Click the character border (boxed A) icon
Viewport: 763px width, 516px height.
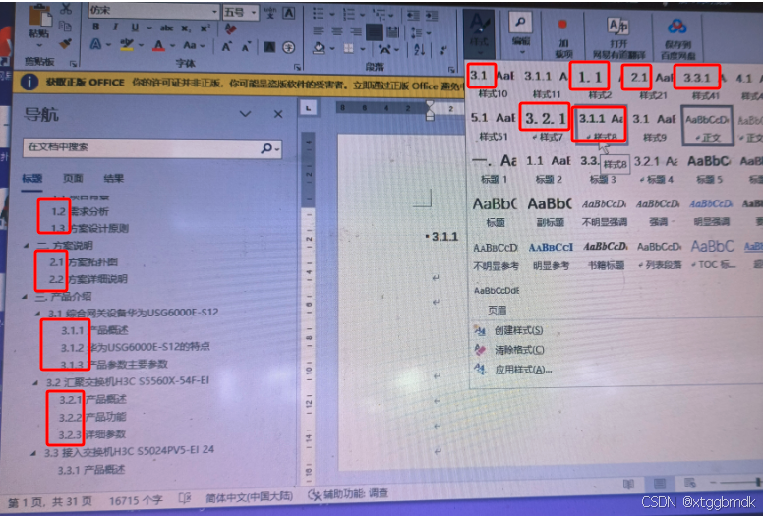288,12
